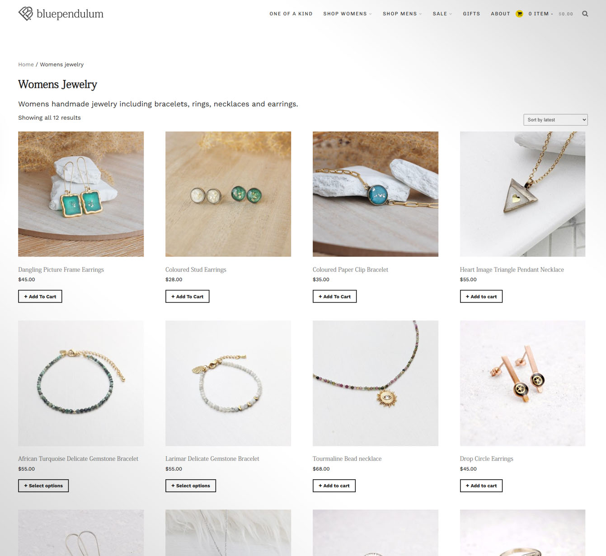Expand the Shop Womens menu chevron
Image resolution: width=606 pixels, height=556 pixels.
371,14
